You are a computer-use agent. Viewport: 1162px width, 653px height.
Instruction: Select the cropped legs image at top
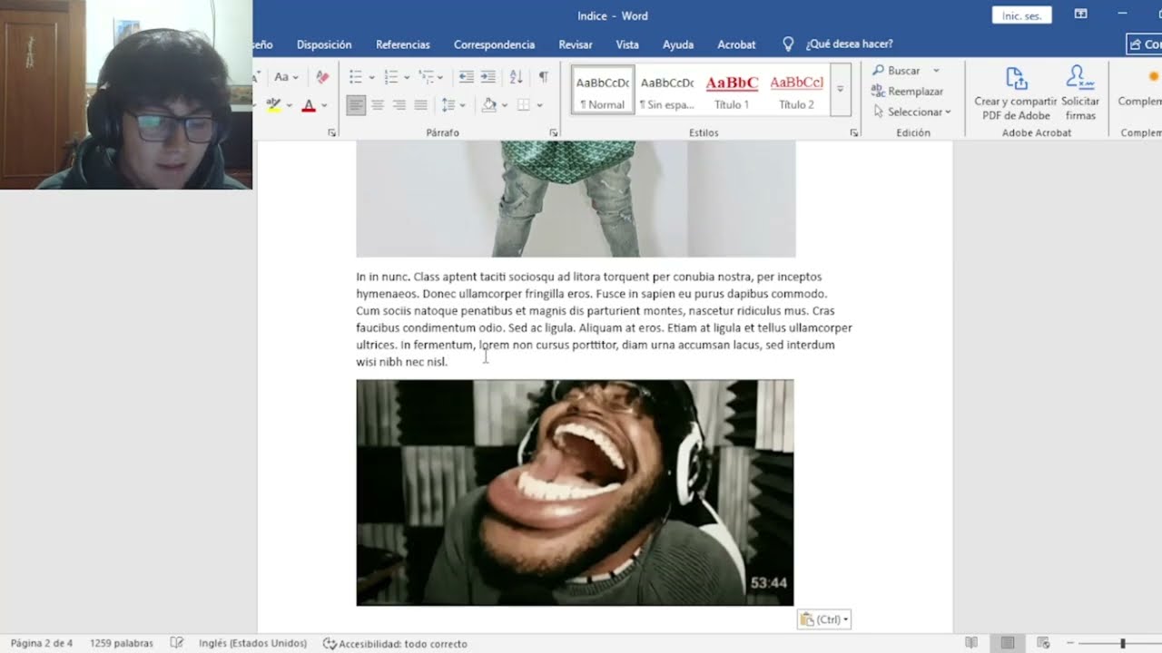[x=576, y=199]
